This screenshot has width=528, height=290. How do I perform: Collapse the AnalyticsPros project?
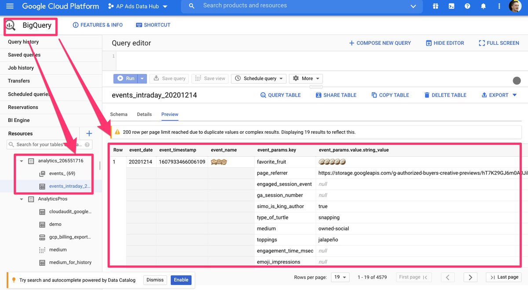point(21,199)
